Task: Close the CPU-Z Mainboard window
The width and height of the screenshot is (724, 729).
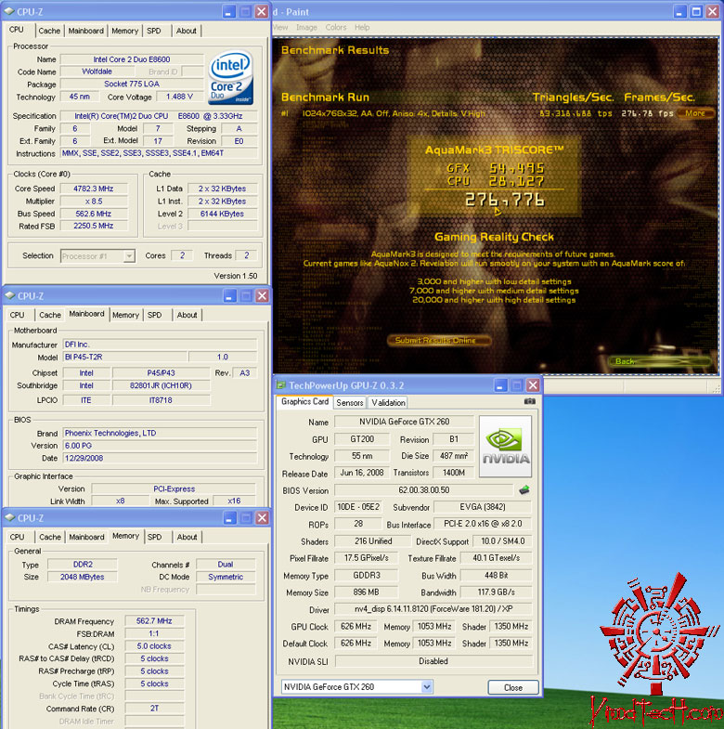Action: point(262,295)
